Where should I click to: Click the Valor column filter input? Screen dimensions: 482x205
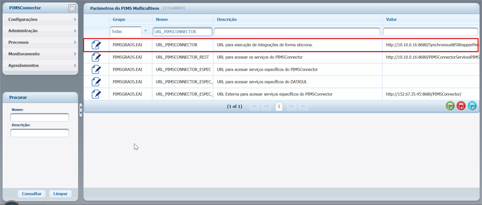(430, 32)
